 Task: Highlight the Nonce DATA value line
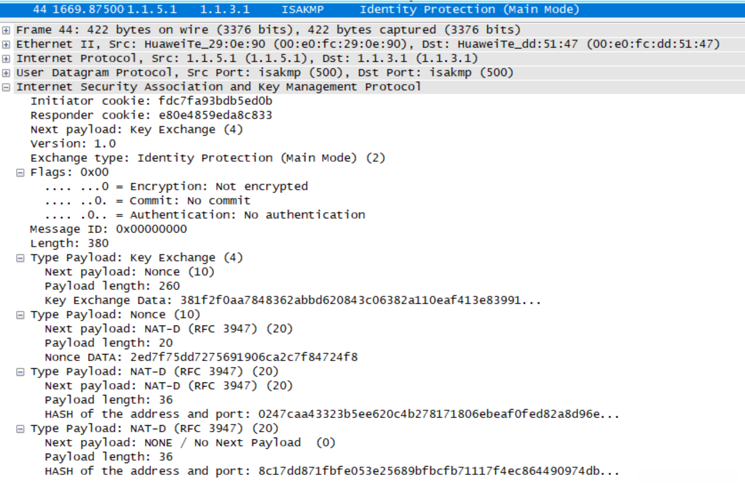201,358
